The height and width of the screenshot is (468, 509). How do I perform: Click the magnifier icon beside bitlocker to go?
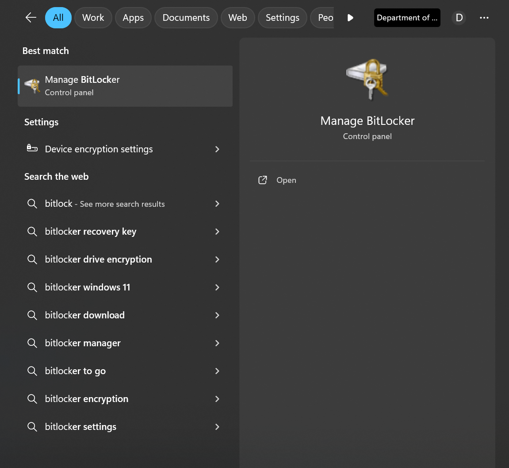[x=32, y=371]
